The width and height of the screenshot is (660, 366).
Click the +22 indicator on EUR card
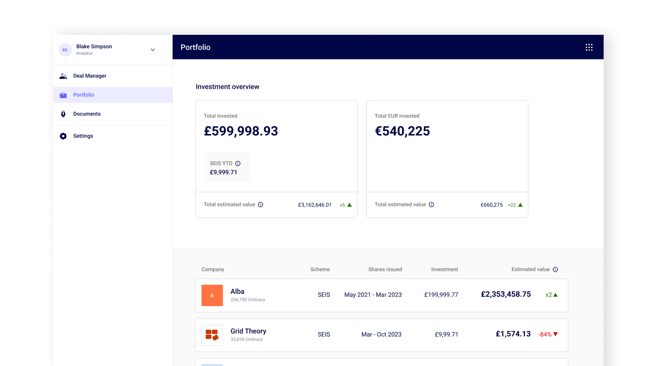pyautogui.click(x=515, y=205)
